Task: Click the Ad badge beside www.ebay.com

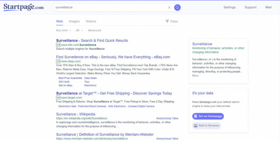Action: coord(58,61)
